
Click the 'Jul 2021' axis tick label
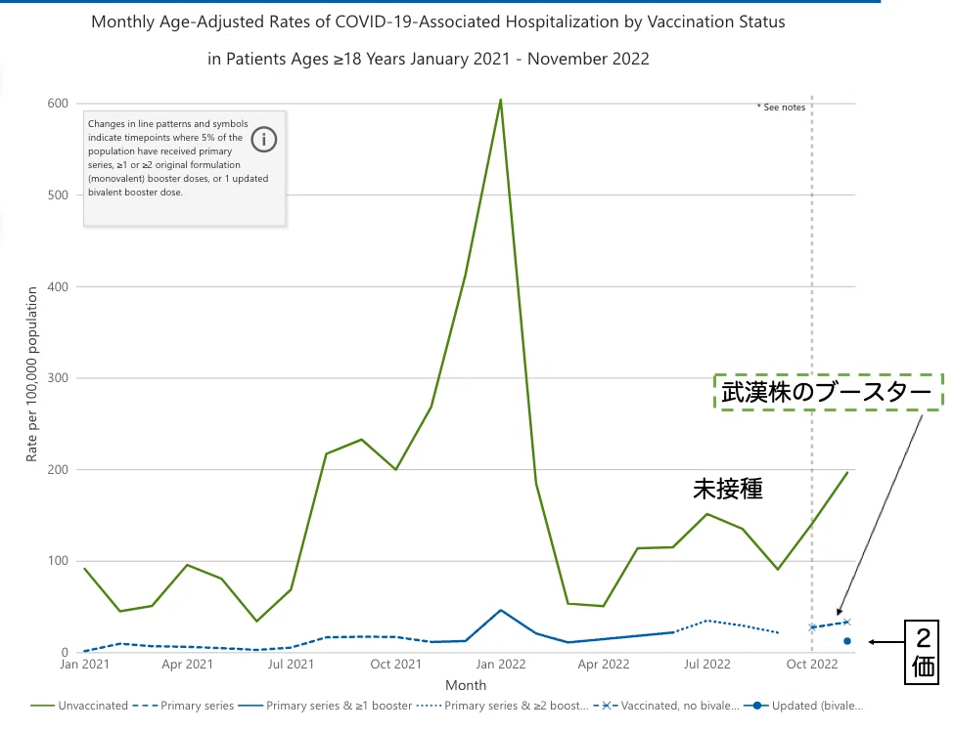click(291, 664)
